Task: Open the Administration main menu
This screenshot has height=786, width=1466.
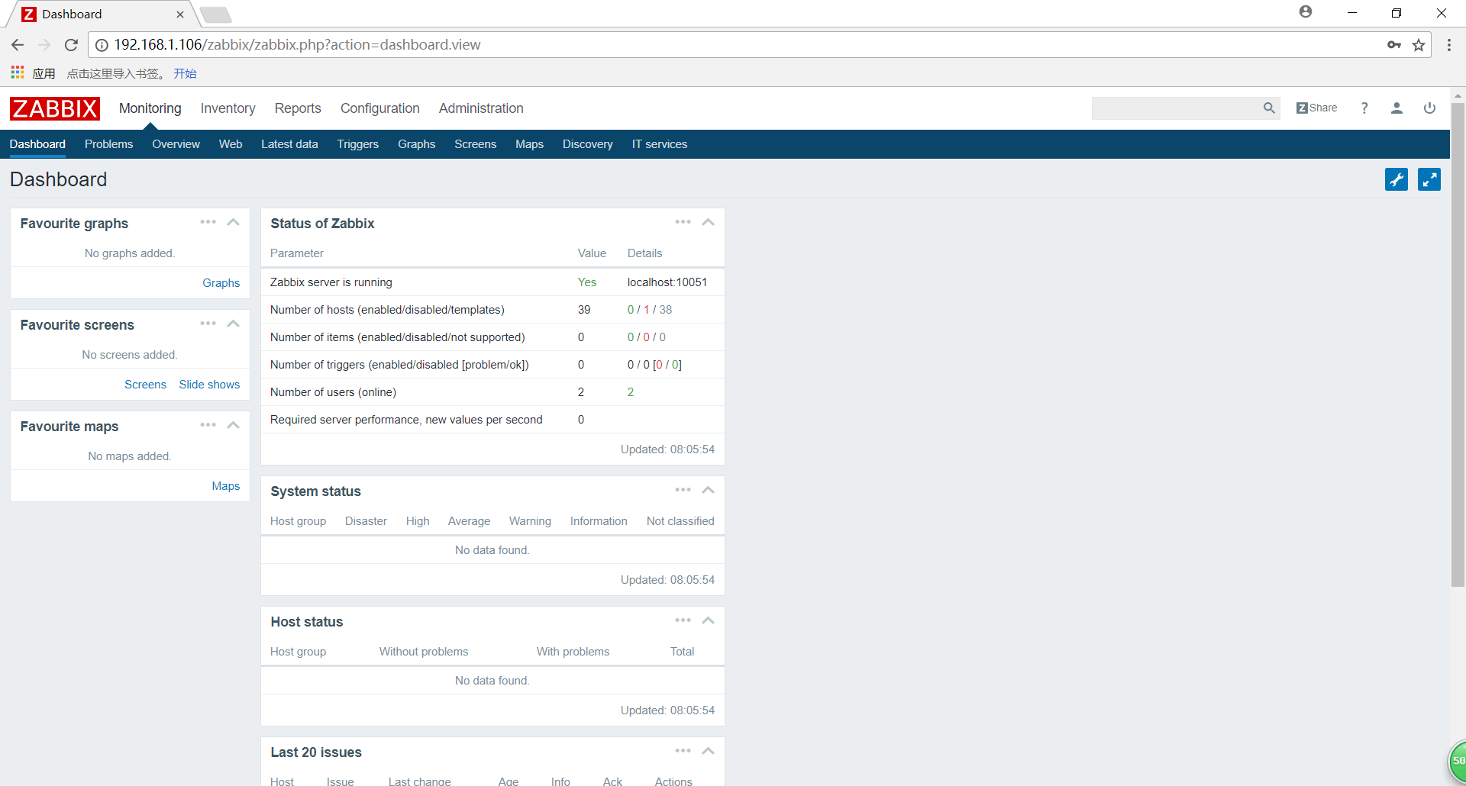Action: click(x=481, y=108)
